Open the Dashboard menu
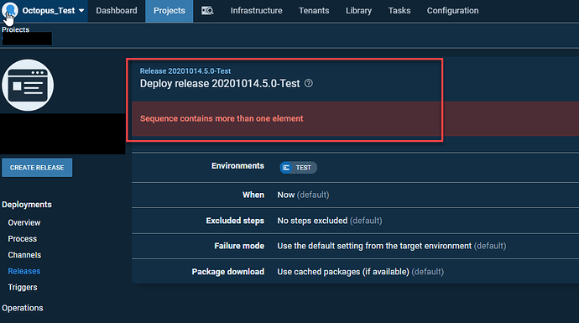This screenshot has width=579, height=323. pyautogui.click(x=117, y=11)
